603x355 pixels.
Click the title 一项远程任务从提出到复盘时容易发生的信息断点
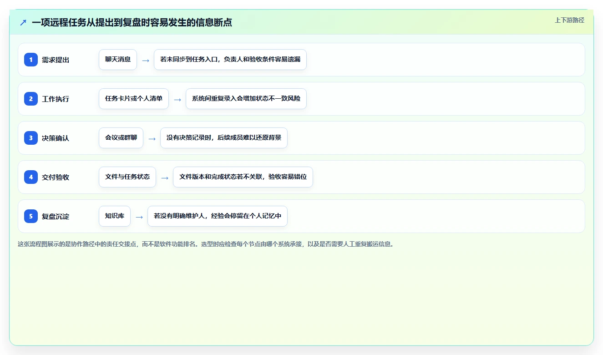132,23
